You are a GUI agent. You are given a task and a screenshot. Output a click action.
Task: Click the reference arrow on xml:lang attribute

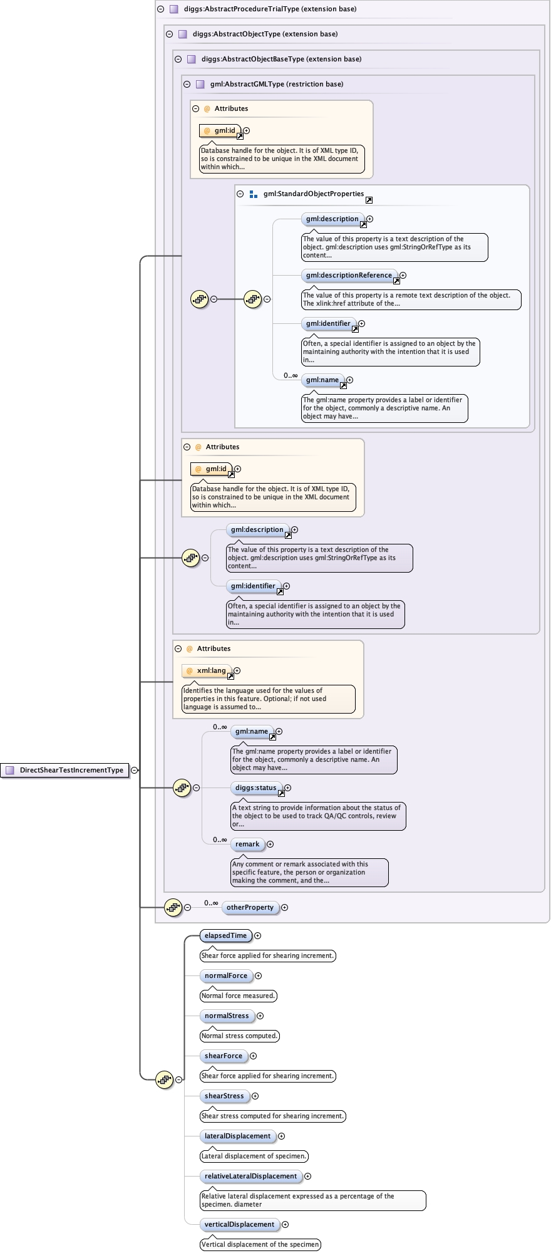(x=230, y=676)
